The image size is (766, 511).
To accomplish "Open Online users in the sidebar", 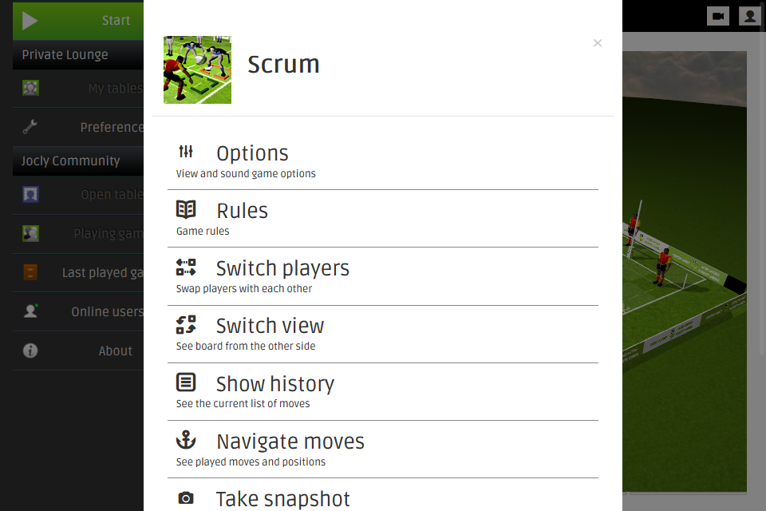I will tap(107, 311).
